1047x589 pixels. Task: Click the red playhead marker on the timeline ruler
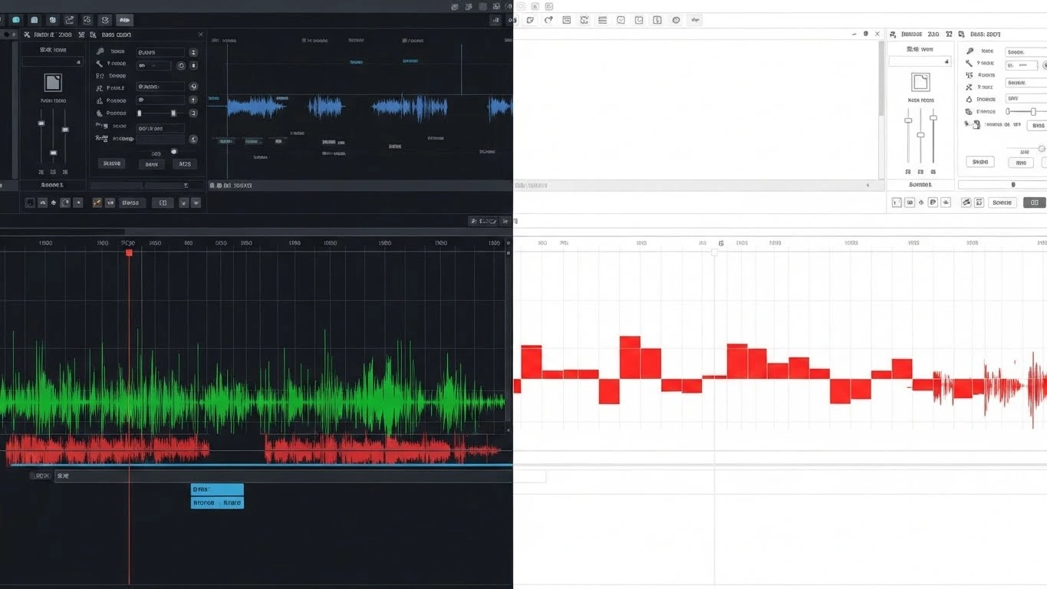(129, 253)
